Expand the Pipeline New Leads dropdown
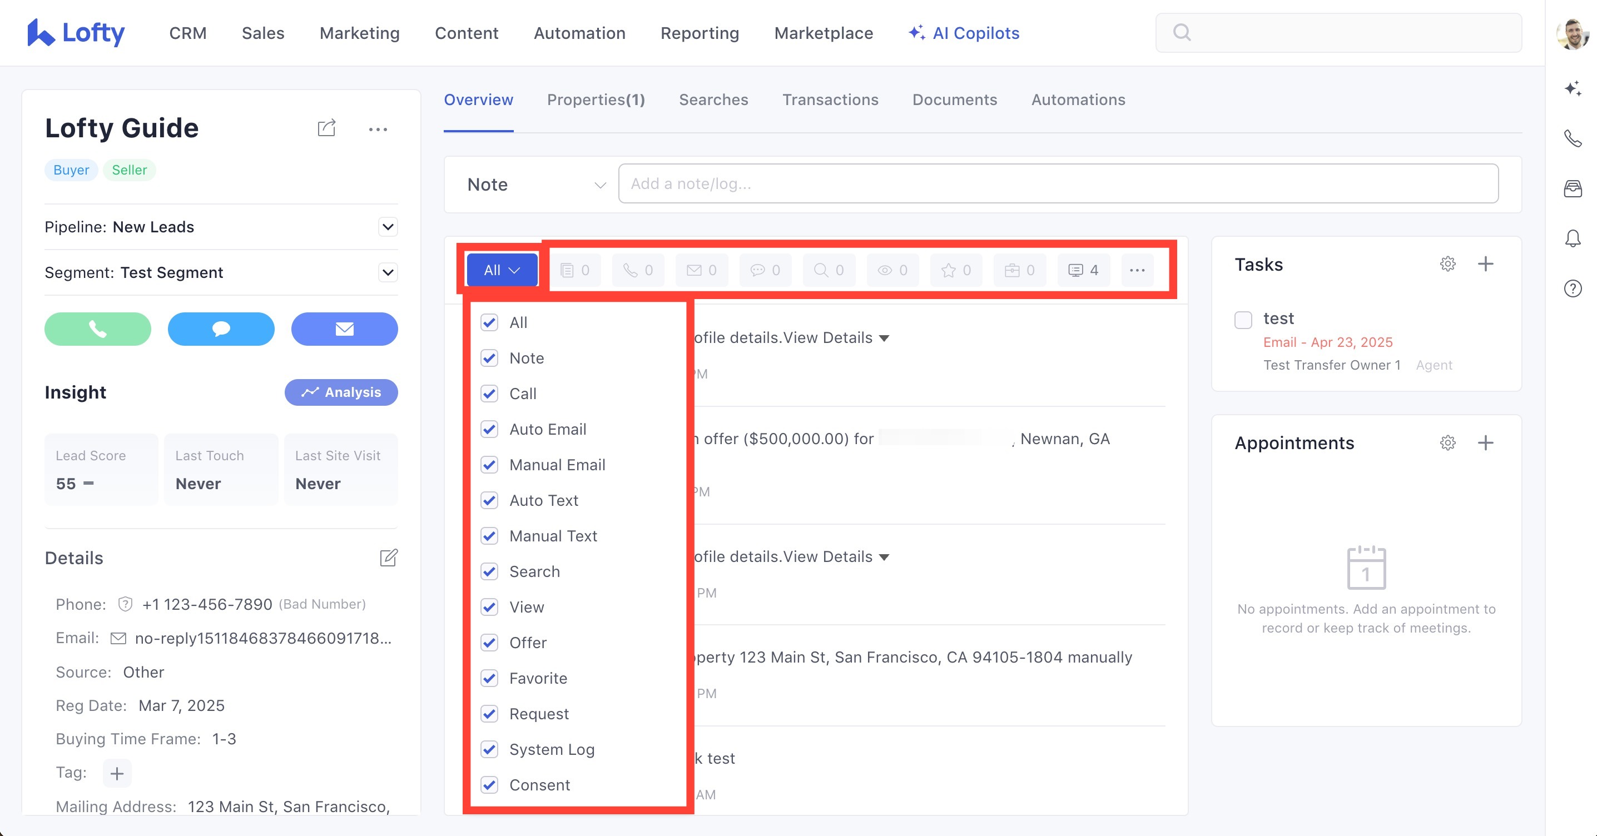Screen dimensions: 1597x836 coord(388,227)
